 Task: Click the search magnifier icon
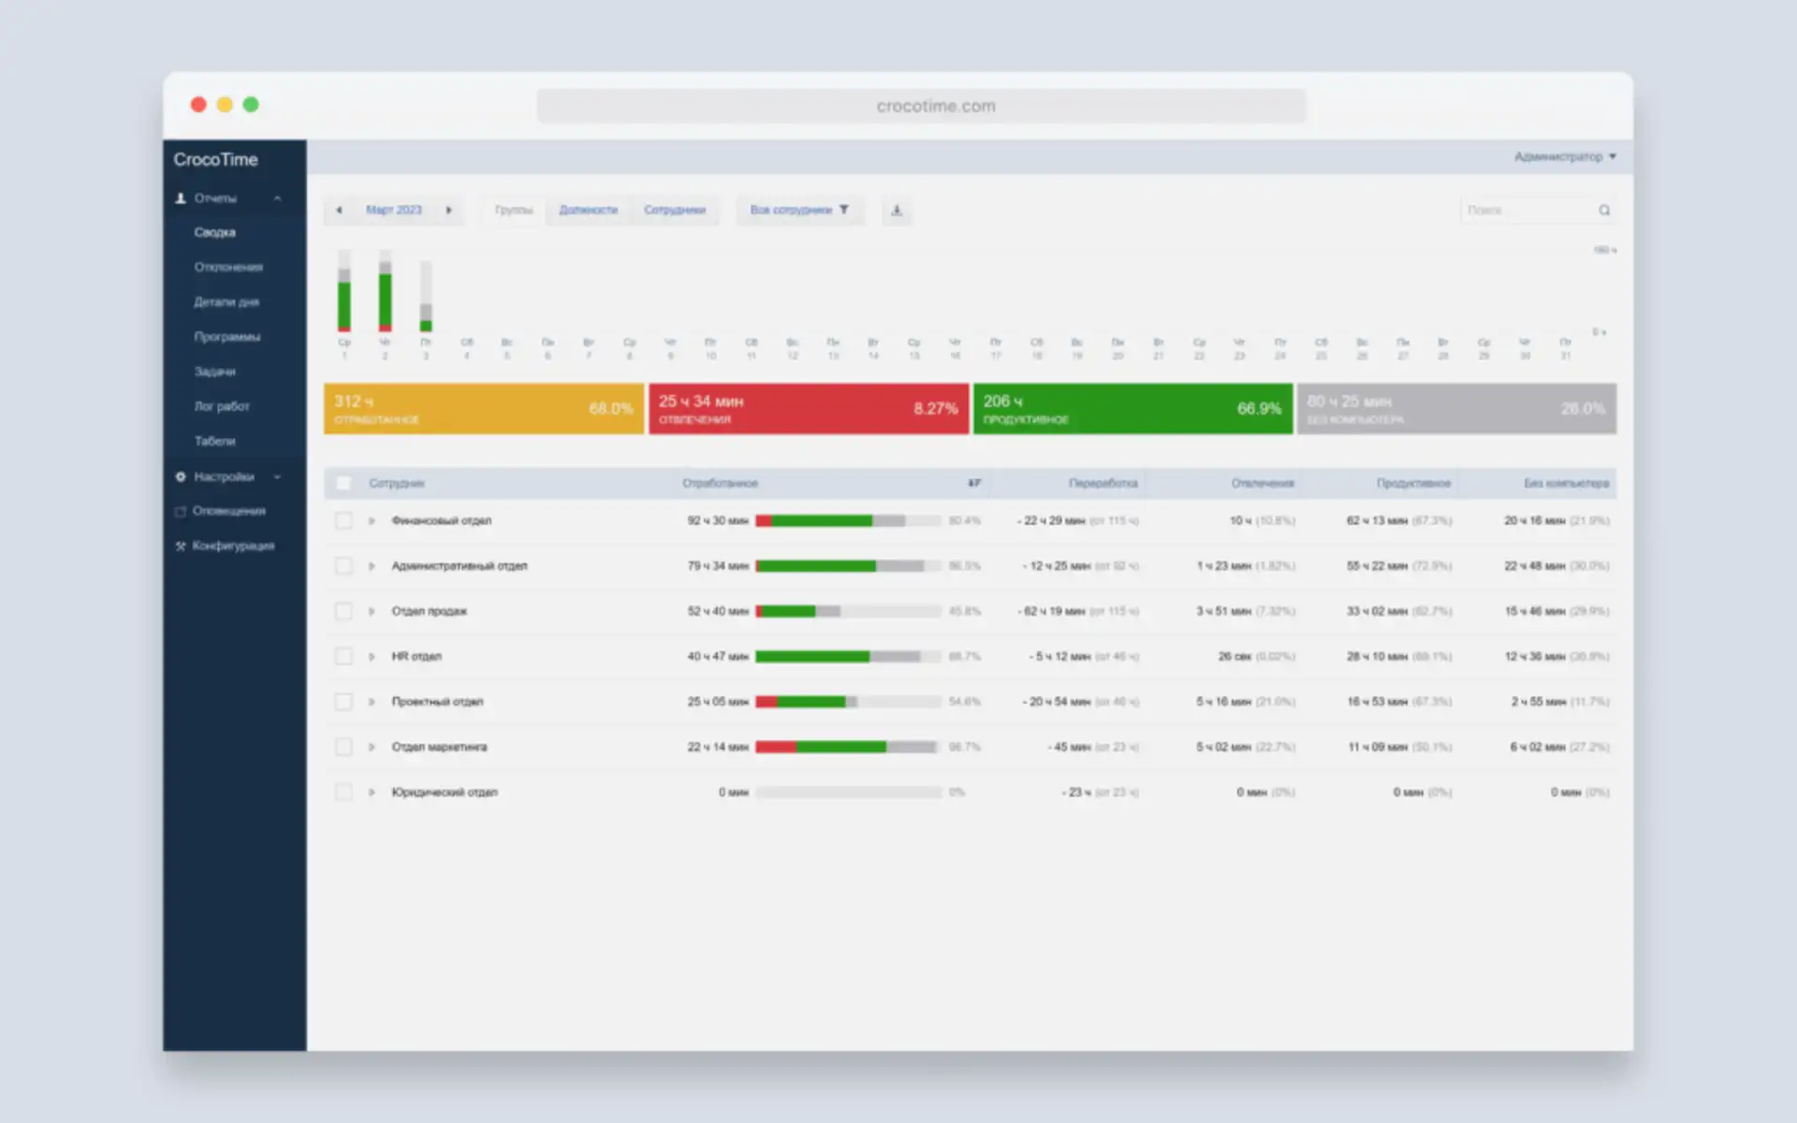click(x=1604, y=211)
